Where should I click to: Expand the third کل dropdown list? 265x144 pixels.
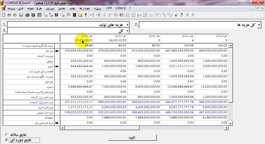127,31
